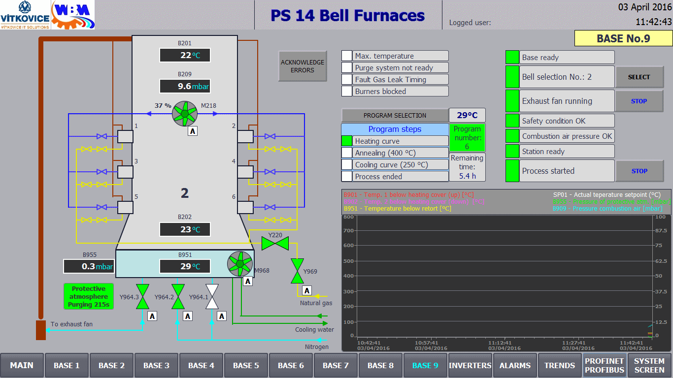Click natural gas valve Y969
Image resolution: width=673 pixels, height=378 pixels.
(x=297, y=271)
